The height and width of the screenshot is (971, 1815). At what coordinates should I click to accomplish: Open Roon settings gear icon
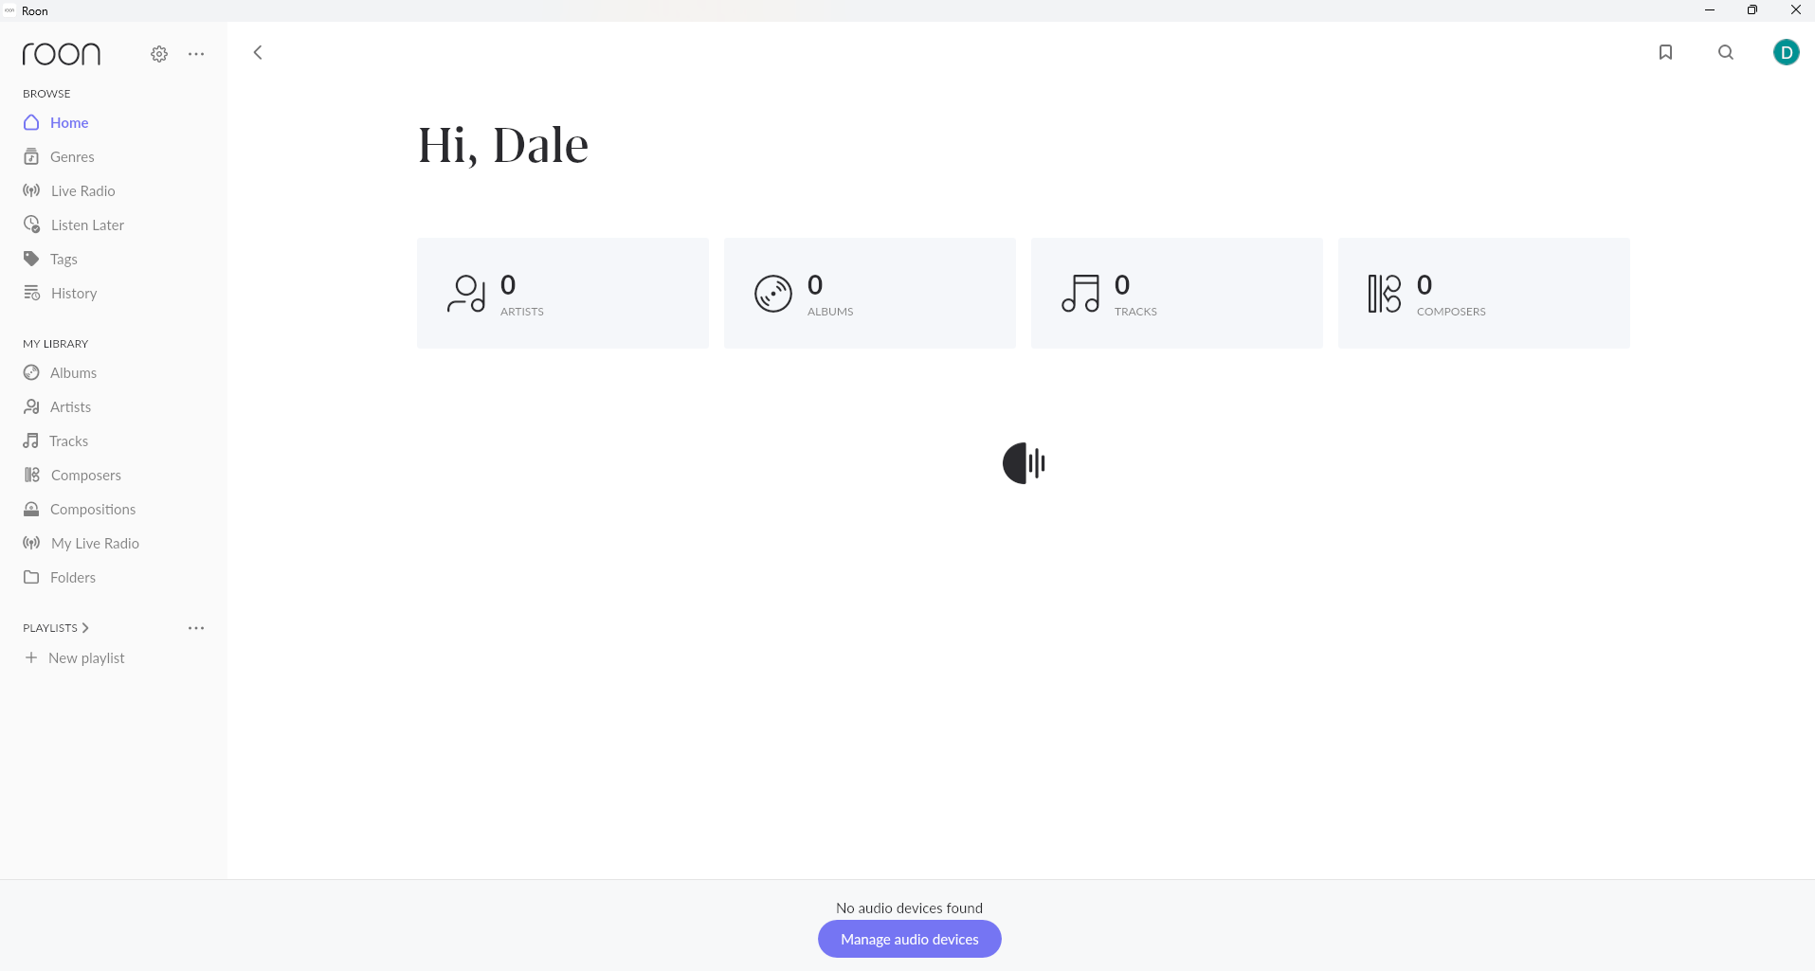pyautogui.click(x=159, y=54)
